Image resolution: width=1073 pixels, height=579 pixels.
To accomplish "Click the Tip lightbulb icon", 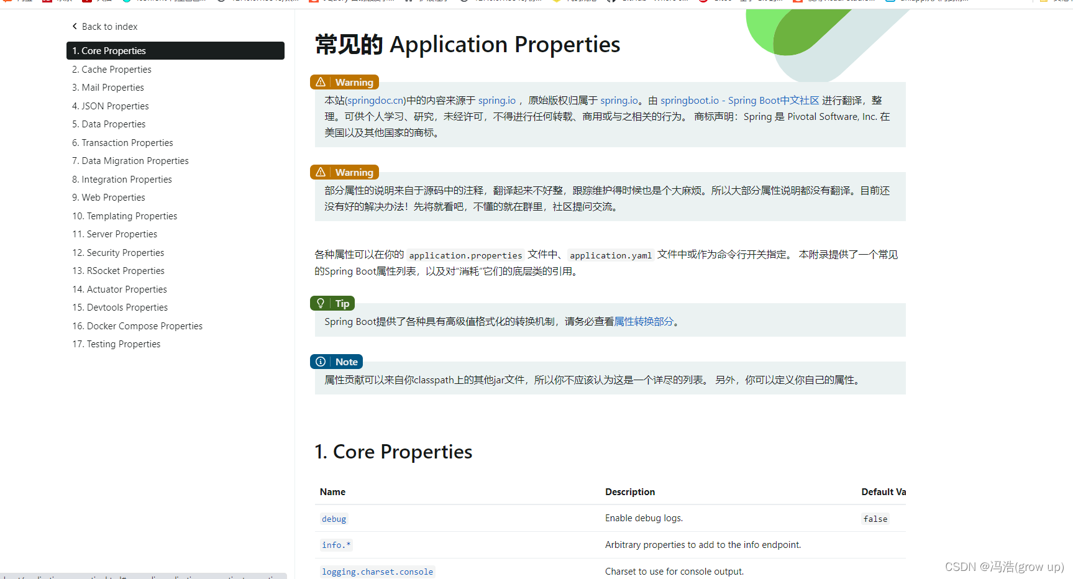I will (x=321, y=303).
